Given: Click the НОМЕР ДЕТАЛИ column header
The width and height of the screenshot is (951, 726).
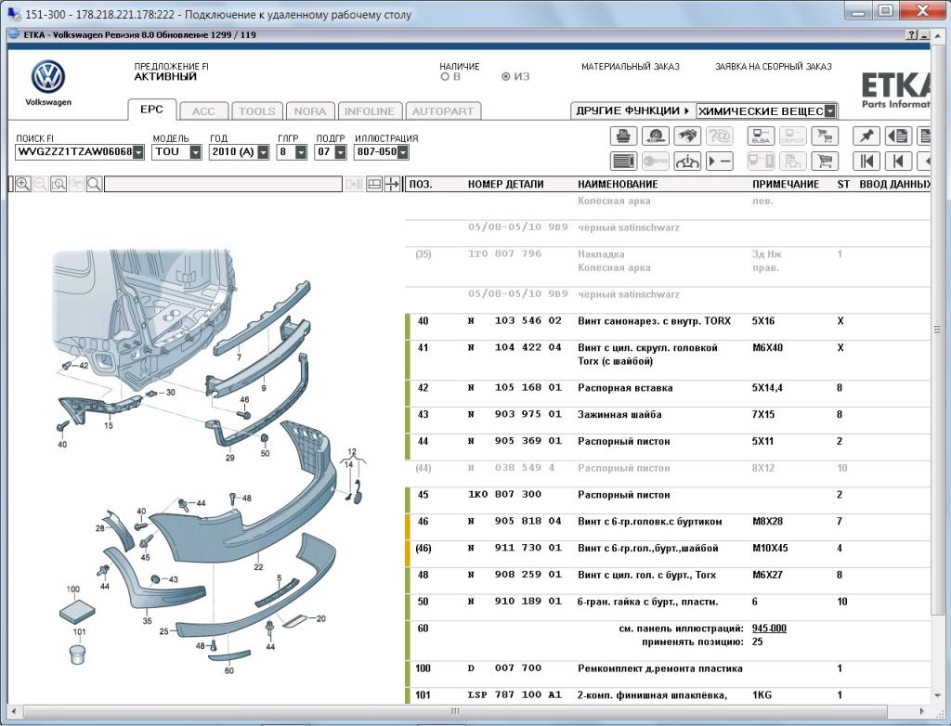Looking at the screenshot, I should pyautogui.click(x=506, y=185).
